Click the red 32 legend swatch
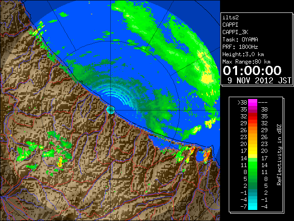This screenshot has width=294, height=221. point(253,116)
